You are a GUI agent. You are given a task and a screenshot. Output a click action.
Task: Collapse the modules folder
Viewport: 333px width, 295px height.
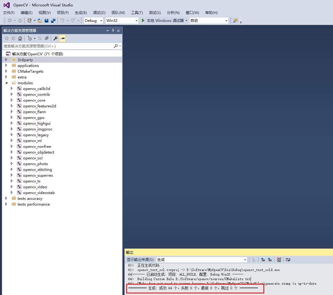pos(6,83)
